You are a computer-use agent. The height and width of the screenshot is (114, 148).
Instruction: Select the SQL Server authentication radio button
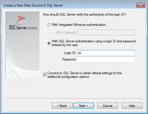click(x=49, y=43)
